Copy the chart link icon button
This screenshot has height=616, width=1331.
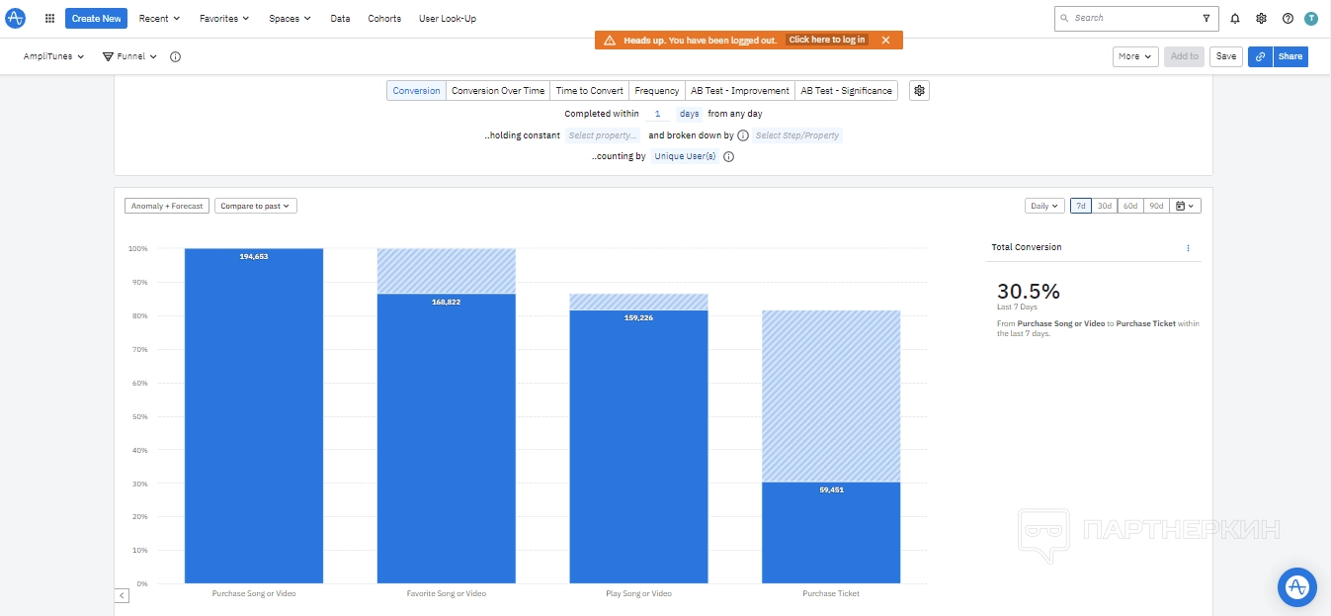pyautogui.click(x=1260, y=56)
